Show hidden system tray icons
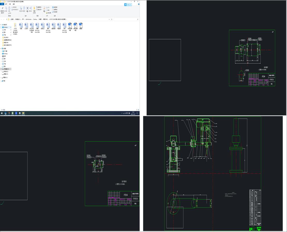287x232 pixels. pyautogui.click(x=122, y=113)
